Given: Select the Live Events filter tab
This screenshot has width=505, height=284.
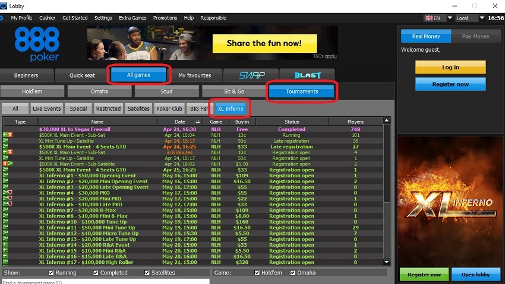Looking at the screenshot, I should [x=47, y=109].
